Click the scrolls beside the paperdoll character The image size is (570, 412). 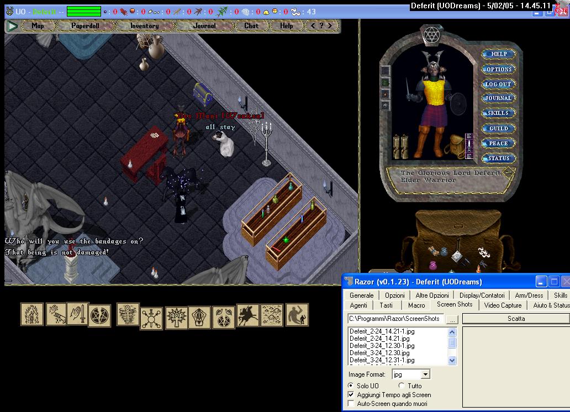coord(400,146)
